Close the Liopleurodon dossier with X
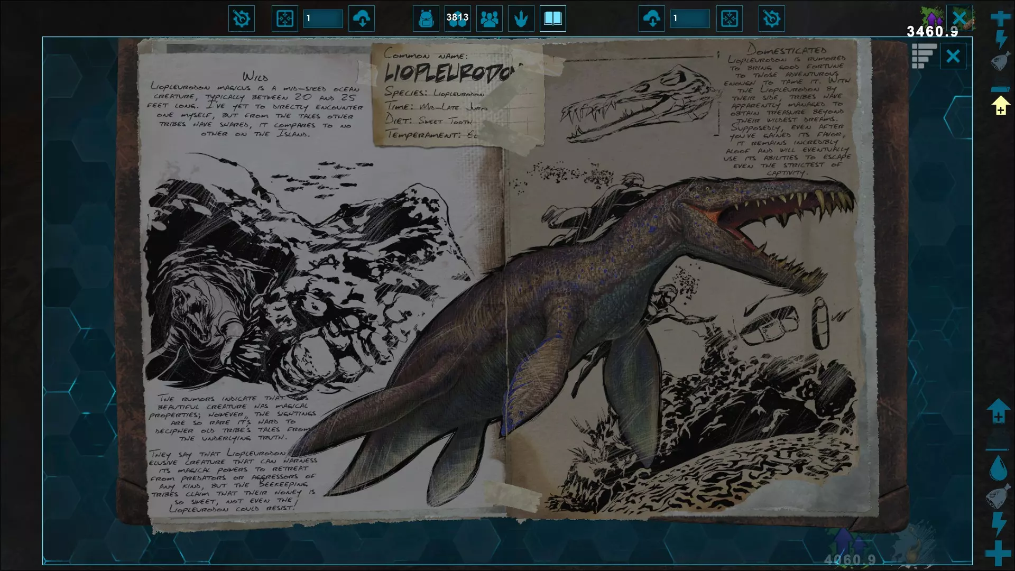This screenshot has width=1015, height=571. coord(953,56)
